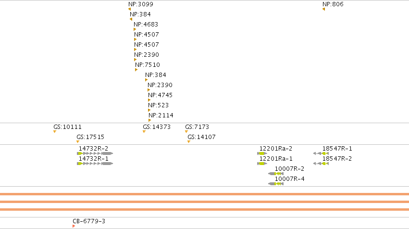This screenshot has height=229, width=409.
Task: Click NP:384 label directly above NP:2390
Action: click(156, 75)
